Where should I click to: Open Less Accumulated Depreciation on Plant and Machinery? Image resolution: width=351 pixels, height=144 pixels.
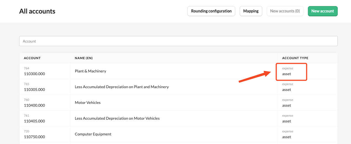coord(122,87)
